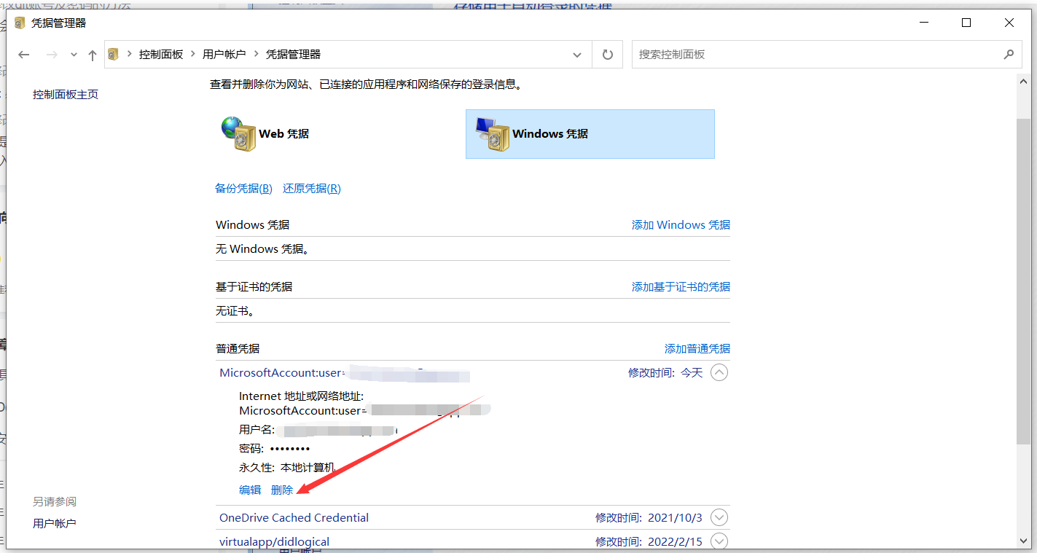Click the vertical scrollbar thumb
Viewport: 1037px width, 553px height.
tap(1023, 280)
